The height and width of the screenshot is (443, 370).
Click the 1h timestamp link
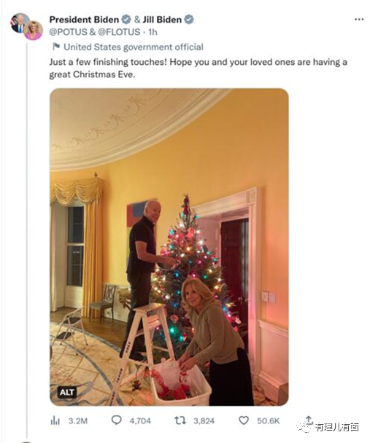point(153,32)
